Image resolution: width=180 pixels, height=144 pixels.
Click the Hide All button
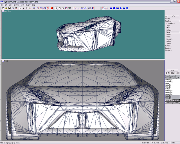point(168,100)
